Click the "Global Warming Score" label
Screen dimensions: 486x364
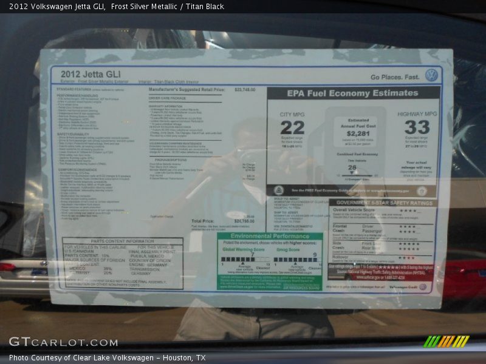click(x=244, y=249)
